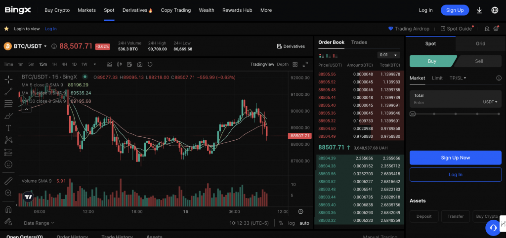
Task: Open order book 0.01 precision dropdown
Action: tap(388, 55)
